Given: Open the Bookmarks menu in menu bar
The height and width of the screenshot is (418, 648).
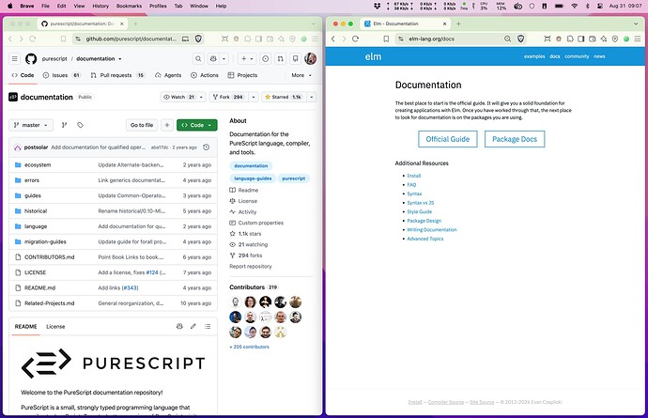Looking at the screenshot, I should pos(129,6).
